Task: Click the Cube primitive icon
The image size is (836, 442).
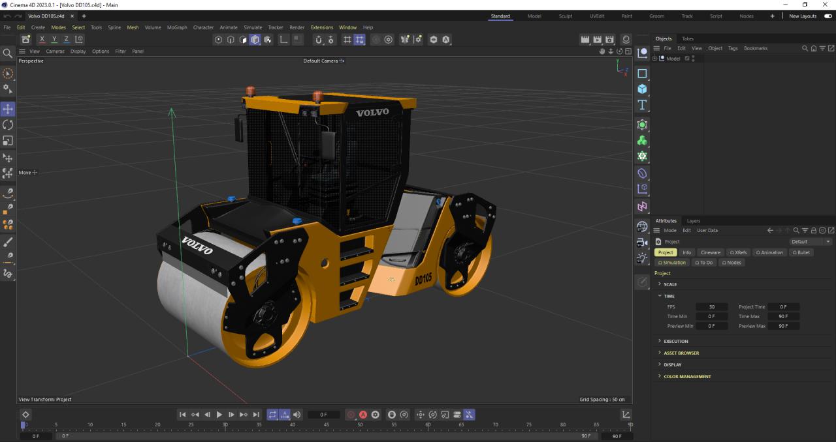Action: click(642, 89)
